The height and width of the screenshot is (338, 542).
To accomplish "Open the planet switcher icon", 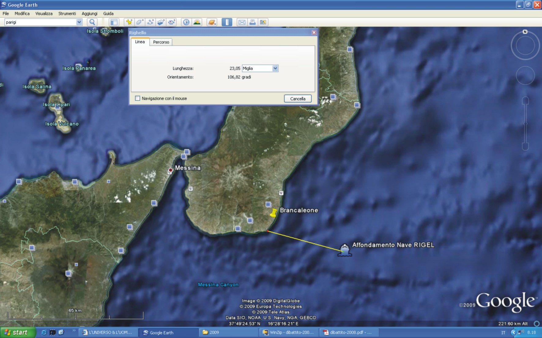I will (212, 22).
